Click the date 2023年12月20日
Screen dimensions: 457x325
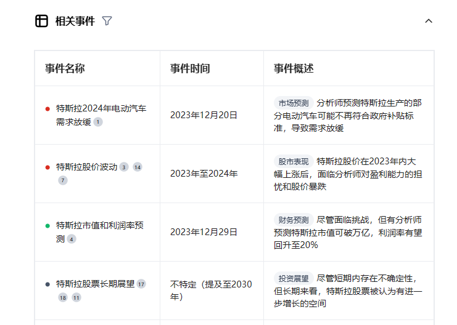(x=204, y=115)
